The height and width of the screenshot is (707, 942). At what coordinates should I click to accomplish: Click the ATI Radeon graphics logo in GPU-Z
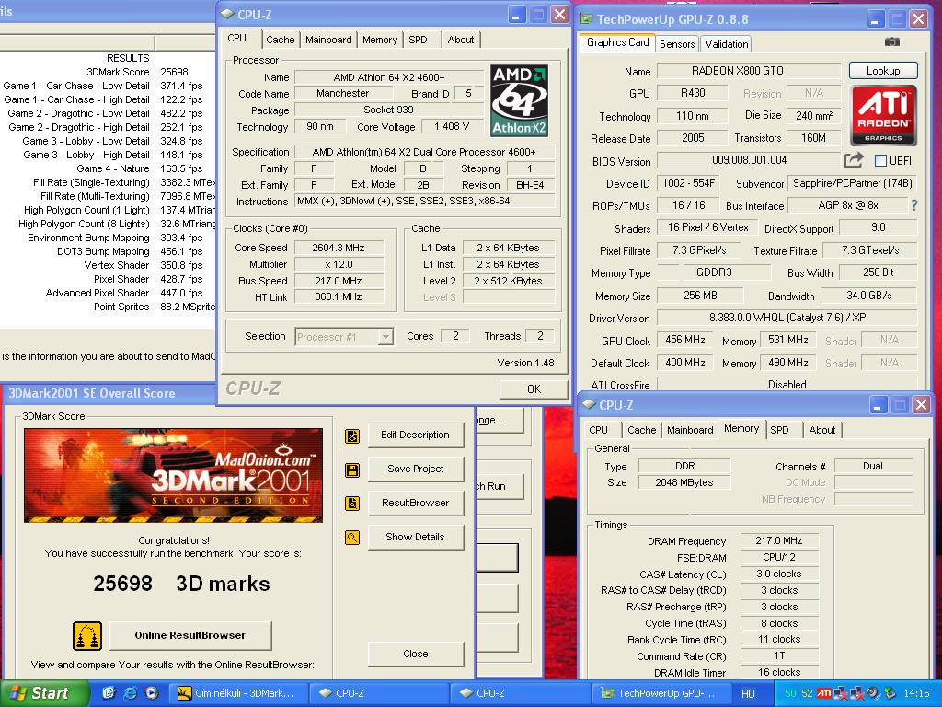[883, 115]
